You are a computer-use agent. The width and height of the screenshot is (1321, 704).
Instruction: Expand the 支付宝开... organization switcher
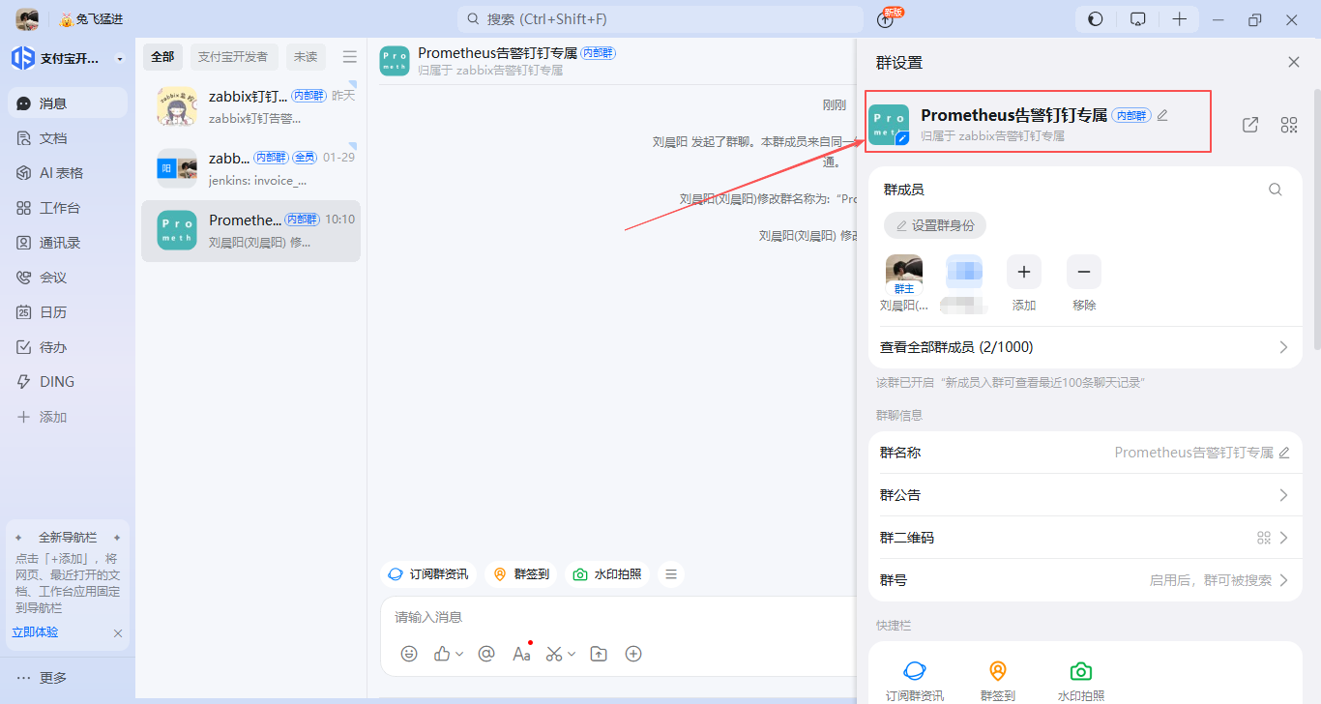[x=120, y=59]
